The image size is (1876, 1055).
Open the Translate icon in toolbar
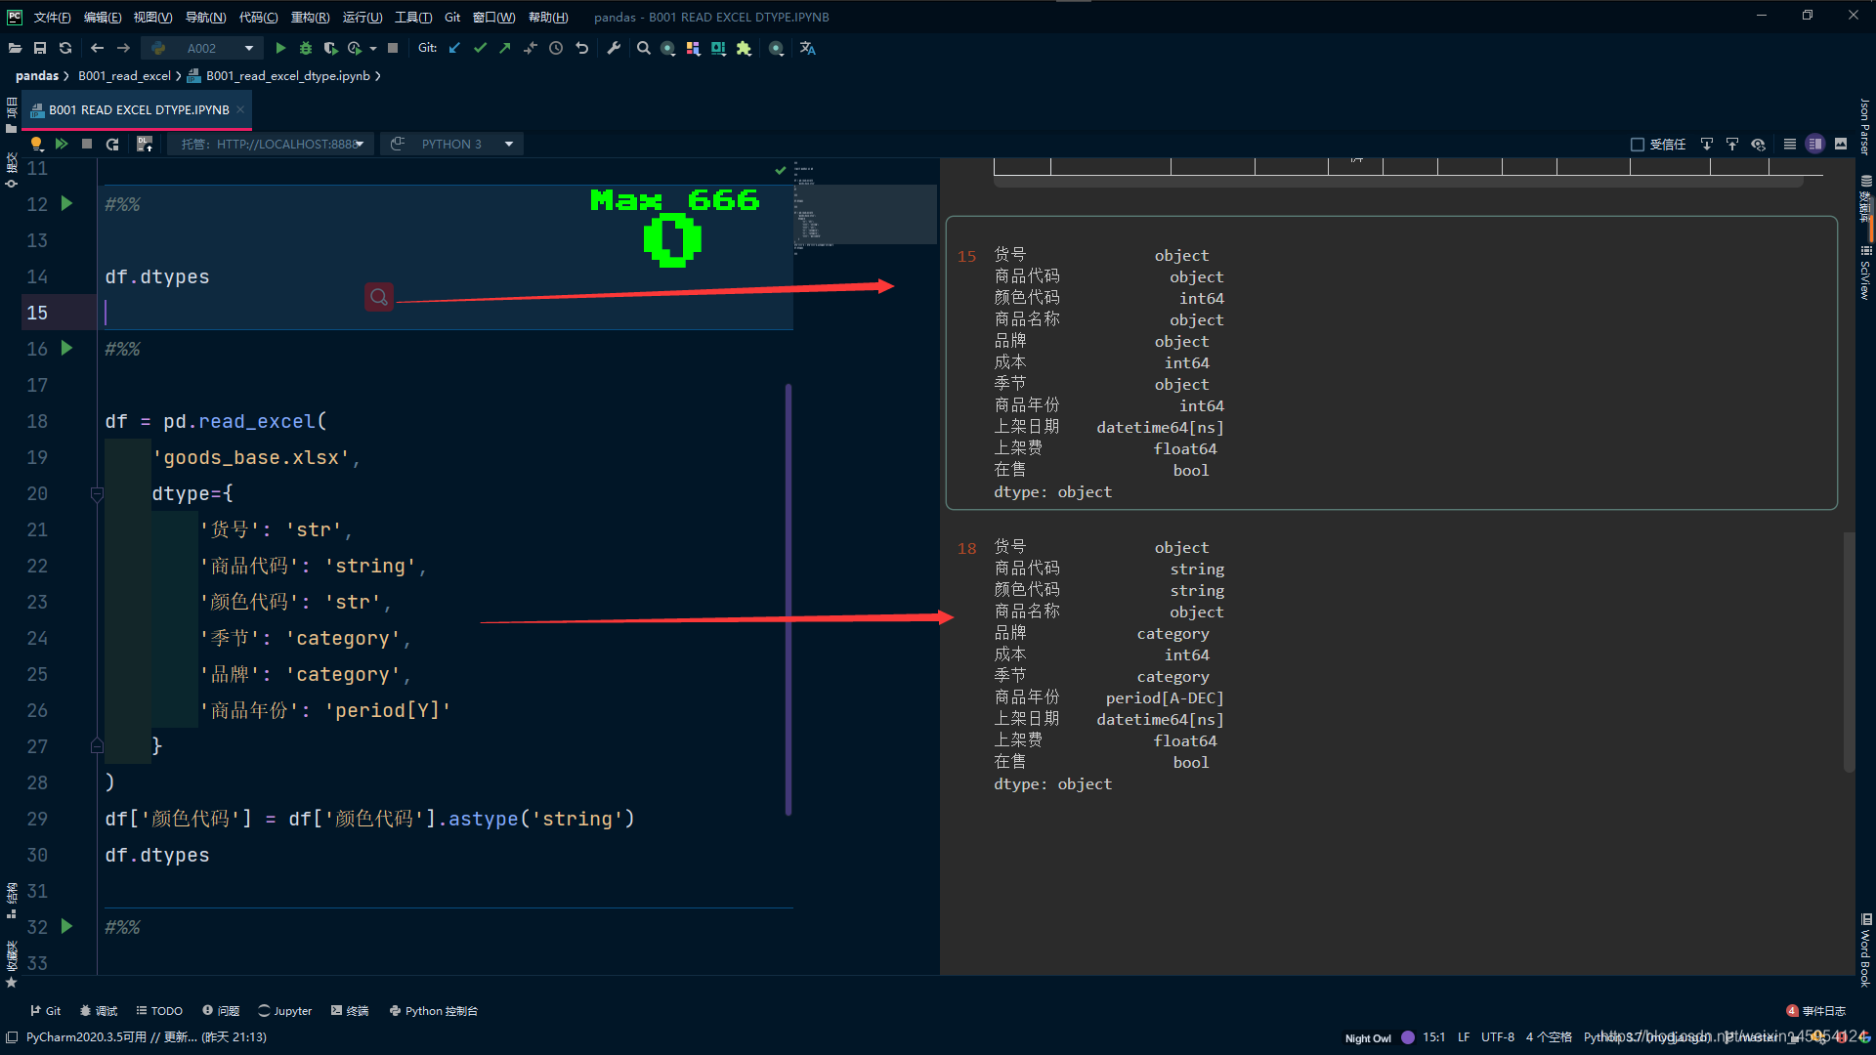808,48
